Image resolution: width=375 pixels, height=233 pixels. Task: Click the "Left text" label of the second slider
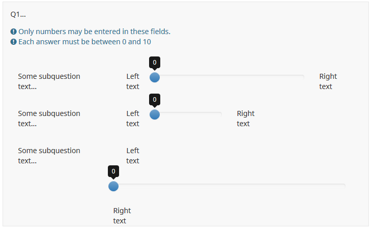(x=132, y=119)
